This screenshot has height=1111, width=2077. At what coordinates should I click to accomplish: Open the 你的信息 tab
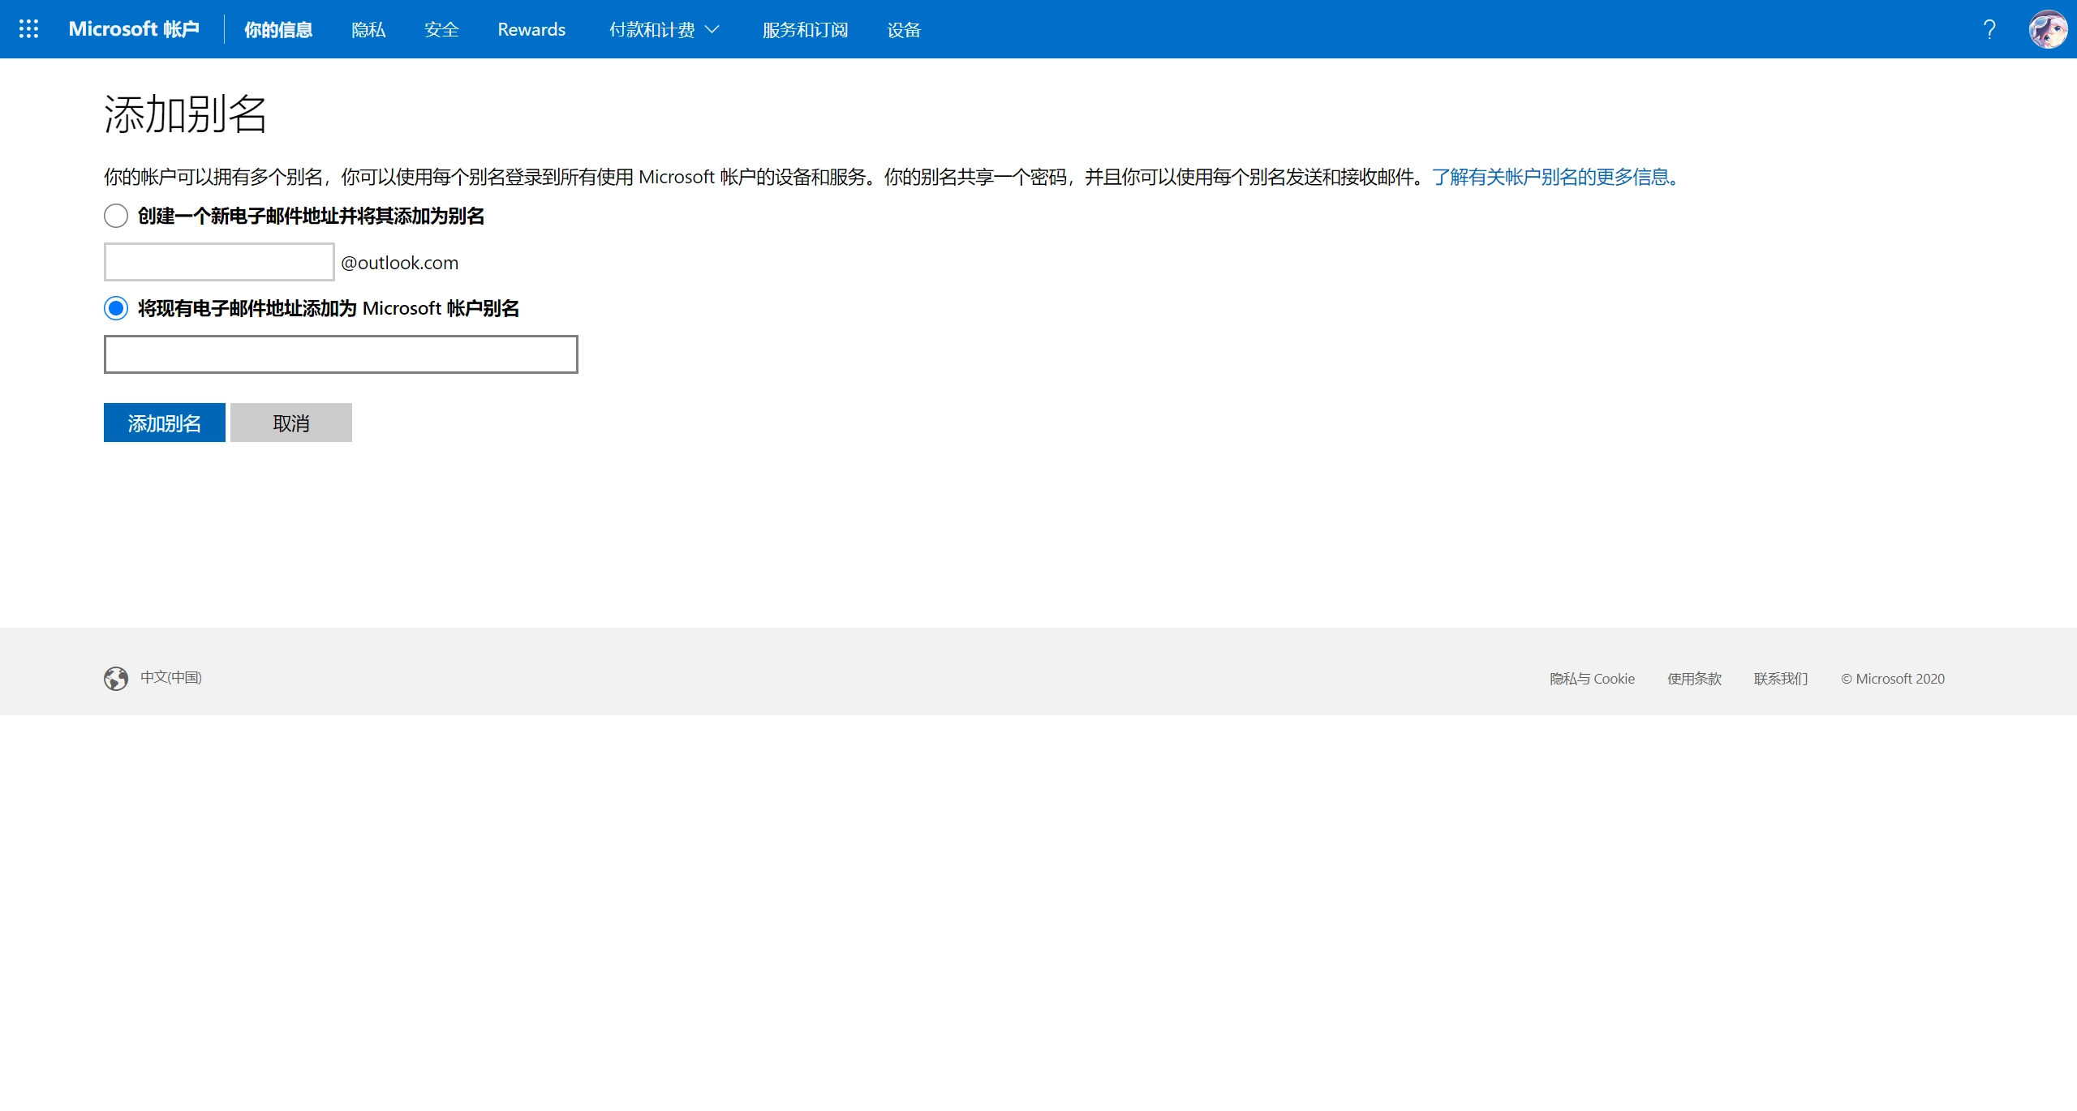278,30
